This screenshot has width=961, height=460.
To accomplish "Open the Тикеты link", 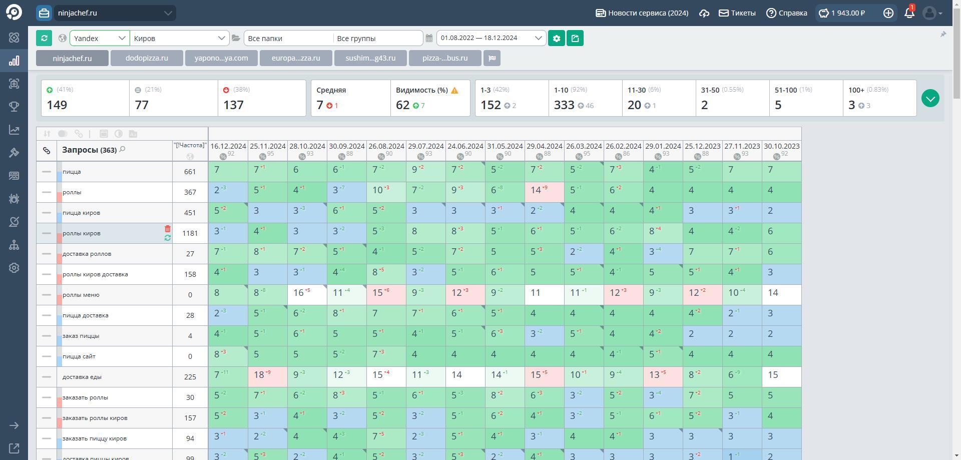I will 737,13.
